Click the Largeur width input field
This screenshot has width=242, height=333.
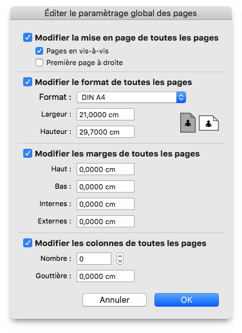coord(106,115)
